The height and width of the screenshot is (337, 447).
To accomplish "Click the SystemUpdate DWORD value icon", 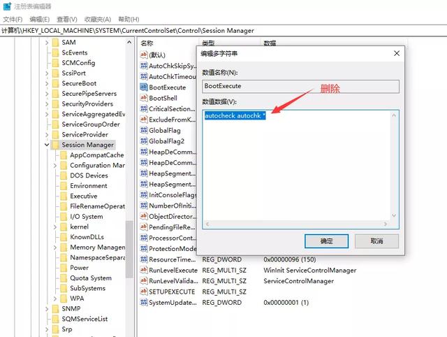I will pyautogui.click(x=143, y=302).
